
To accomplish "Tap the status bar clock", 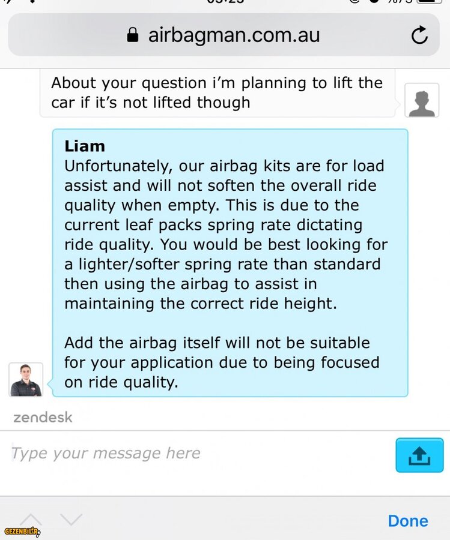I will coord(225,1).
